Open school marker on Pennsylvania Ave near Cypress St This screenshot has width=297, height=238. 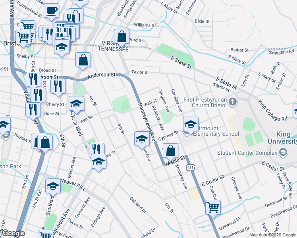[142, 140]
